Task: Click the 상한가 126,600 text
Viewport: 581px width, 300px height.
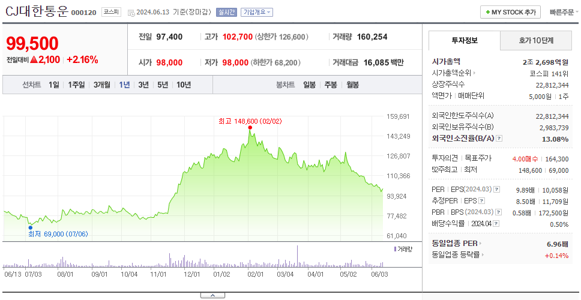Action: point(282,37)
